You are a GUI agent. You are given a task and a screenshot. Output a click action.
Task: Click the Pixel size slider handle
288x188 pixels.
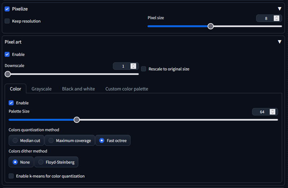tap(211, 26)
